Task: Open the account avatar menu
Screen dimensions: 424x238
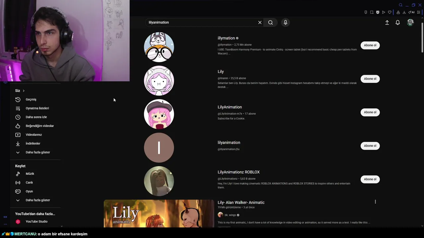Action: (410, 22)
